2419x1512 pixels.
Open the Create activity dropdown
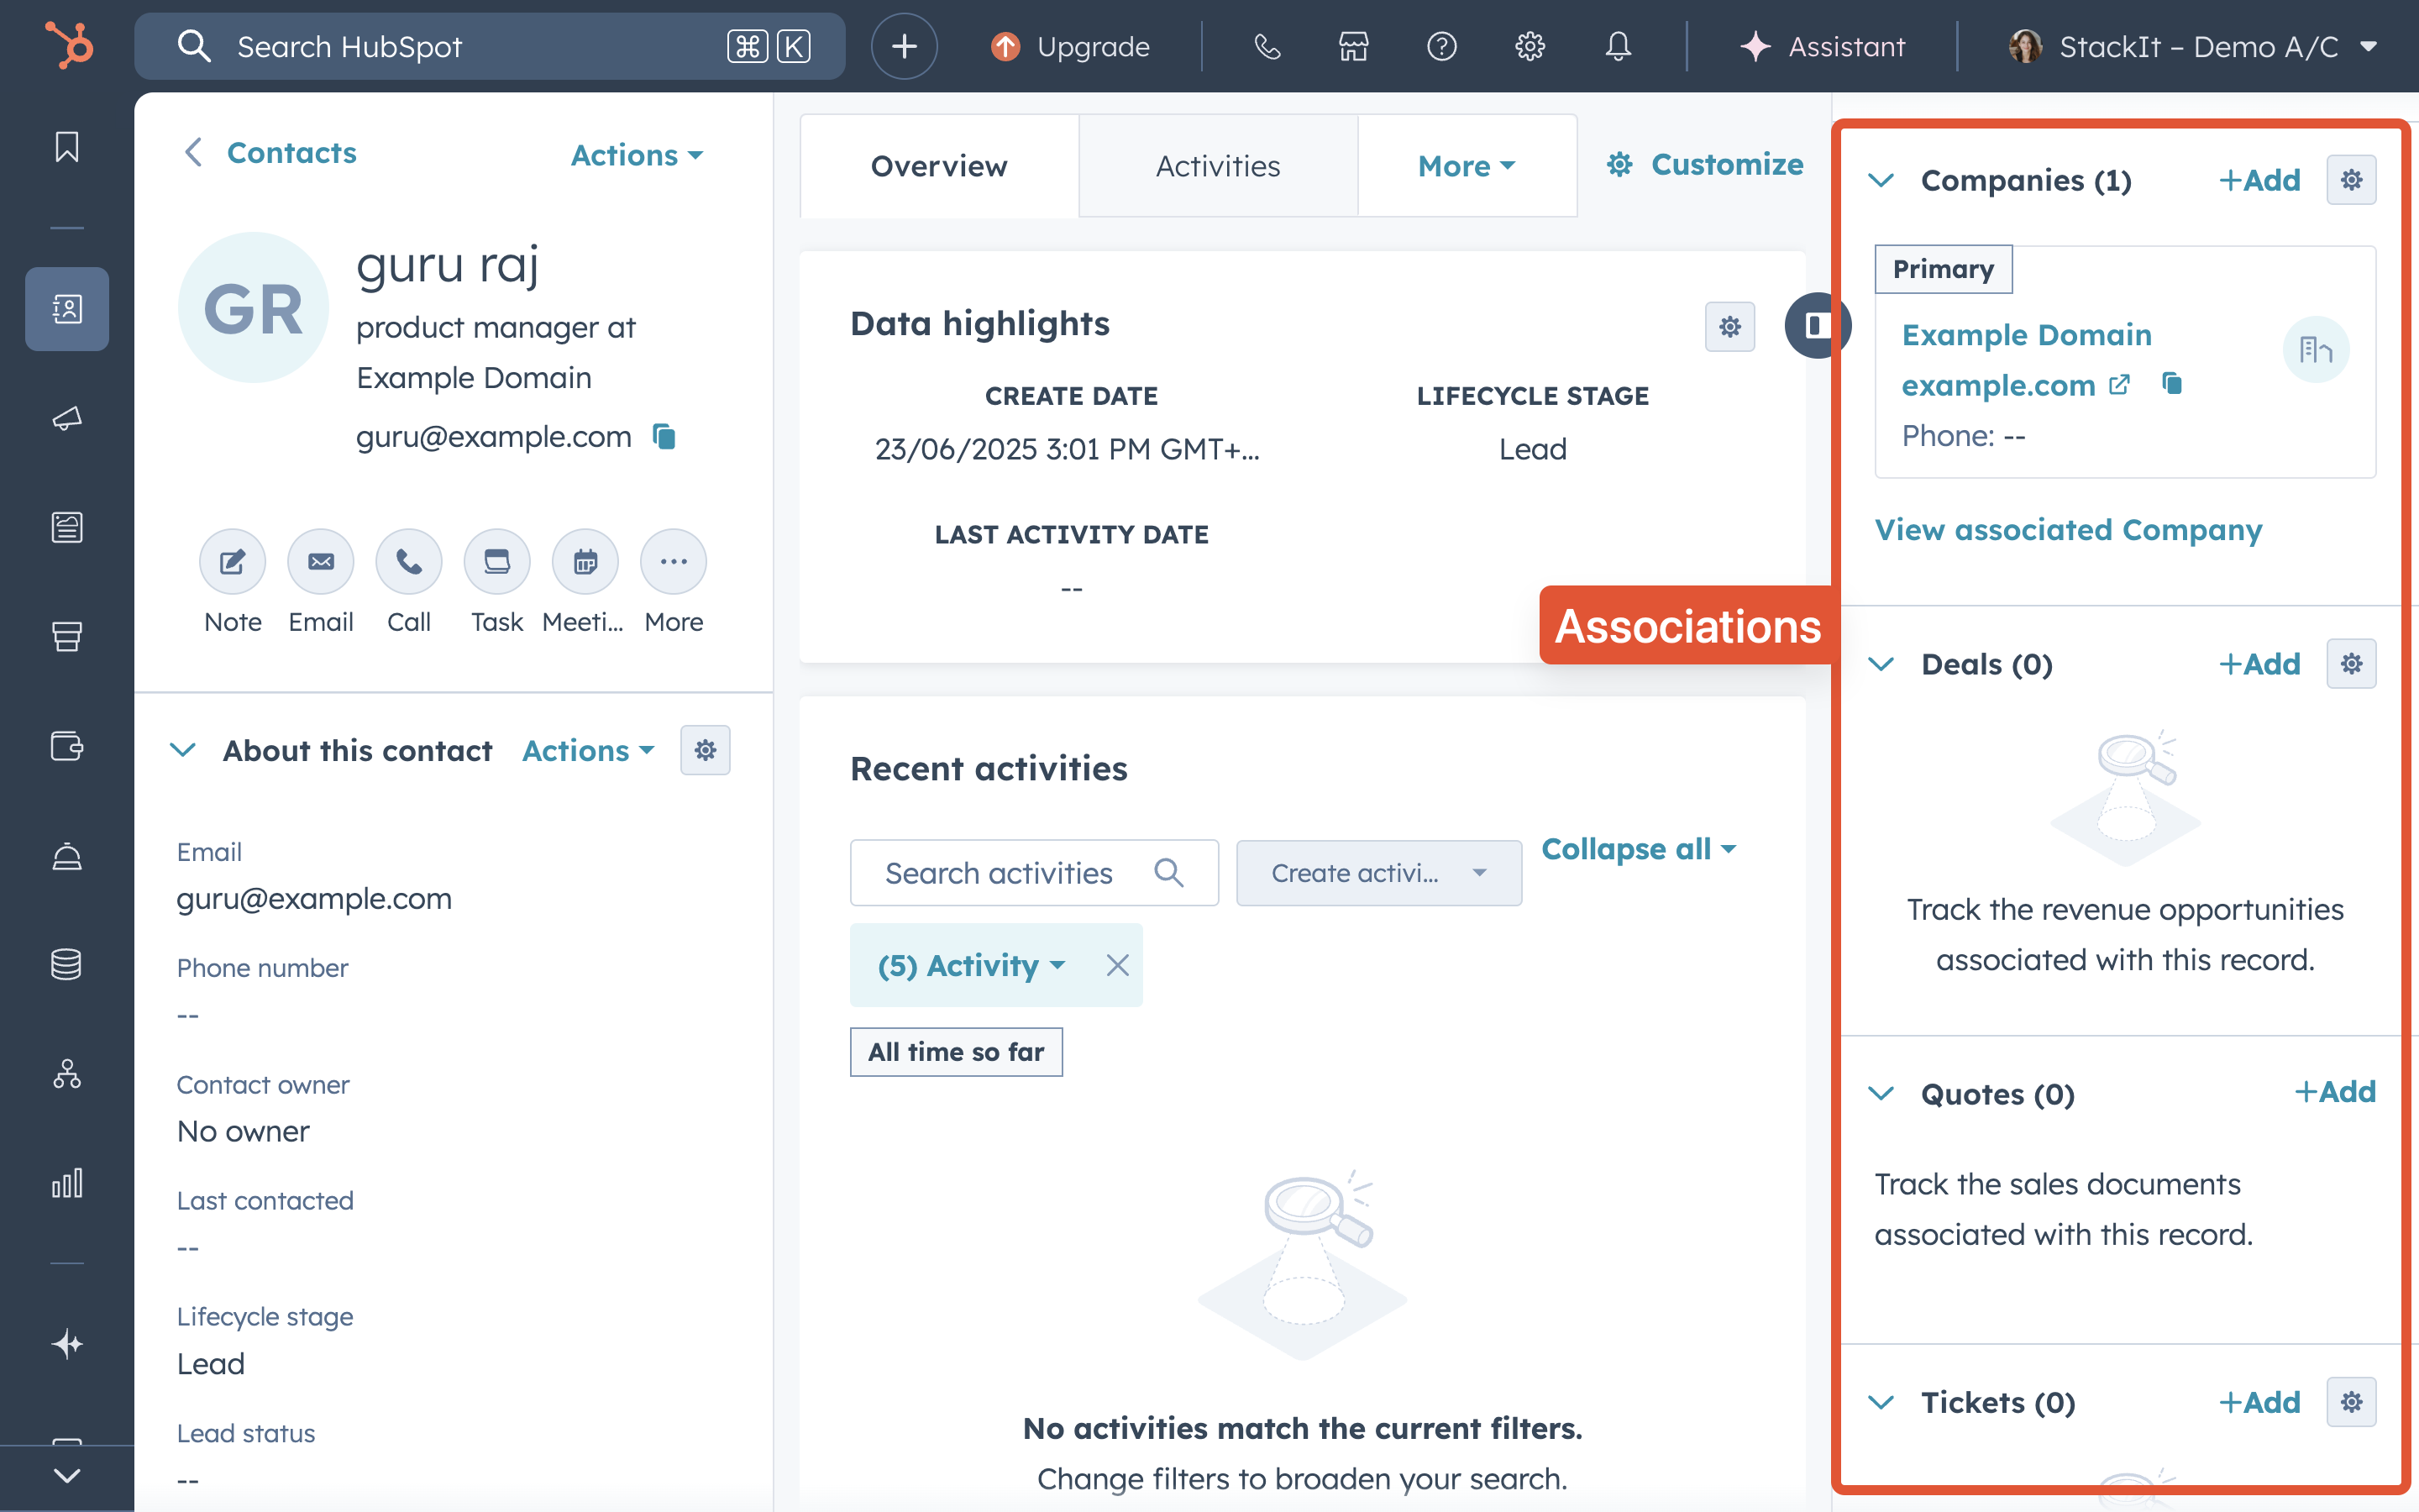point(1377,873)
